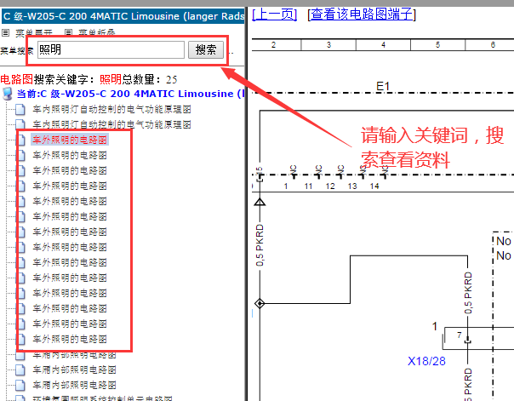Click the E1 component label in the diagram
Image resolution: width=514 pixels, height=401 pixels.
383,87
